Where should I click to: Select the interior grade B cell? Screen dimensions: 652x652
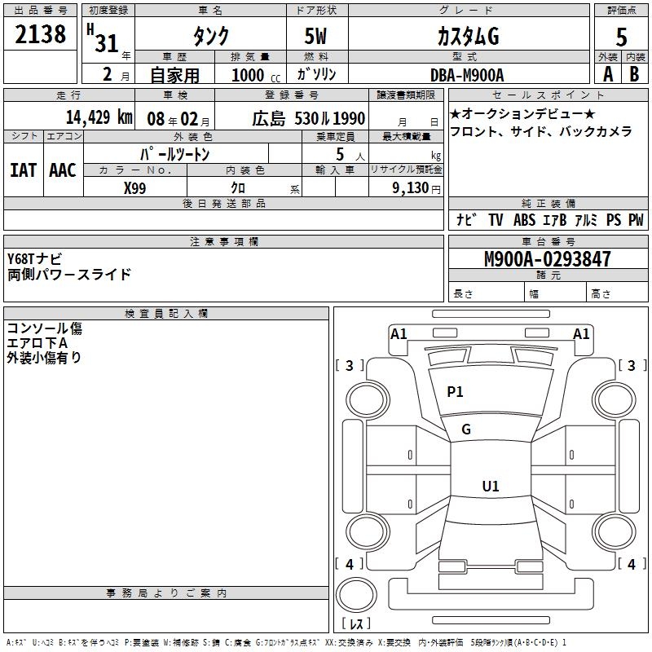[635, 73]
